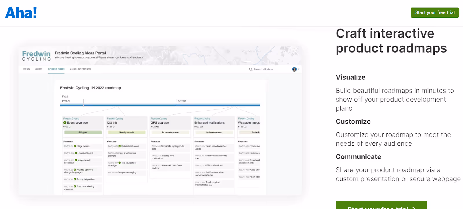Open the iOS 5.5 release card title
The image size is (463, 209).
point(112,123)
